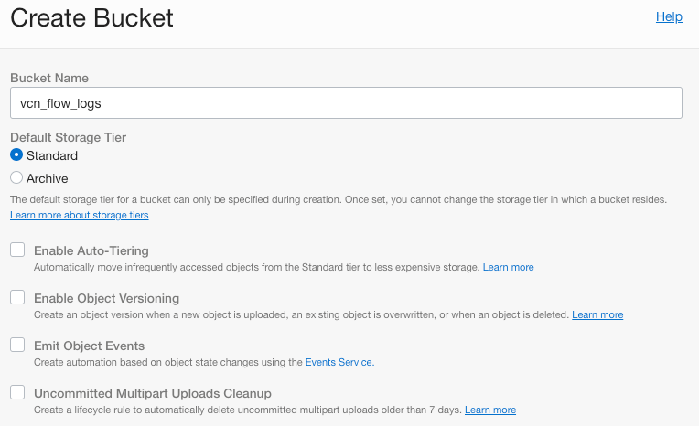Open Learn more link for multipart uploads
Viewport: 699px width, 426px height.
(489, 410)
